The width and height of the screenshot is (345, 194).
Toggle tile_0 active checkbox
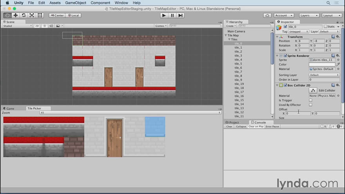point(285,27)
